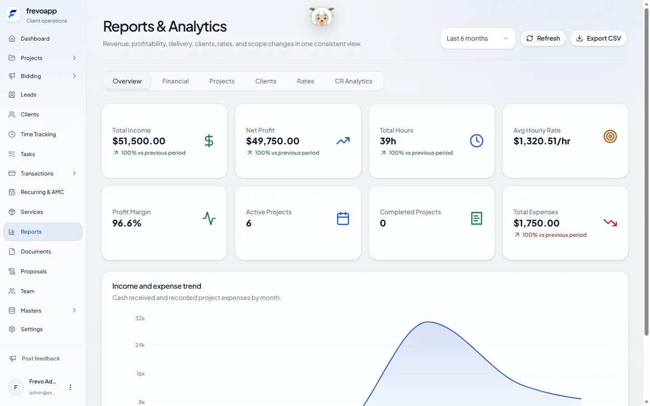Open the Clients report tab
This screenshot has width=650, height=406.
tap(266, 81)
